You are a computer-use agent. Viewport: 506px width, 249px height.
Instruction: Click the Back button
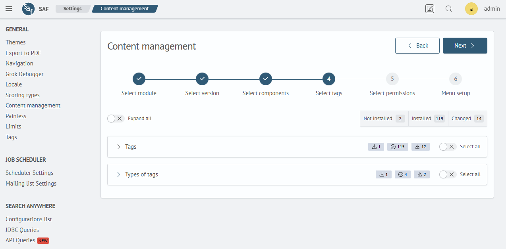(x=417, y=46)
